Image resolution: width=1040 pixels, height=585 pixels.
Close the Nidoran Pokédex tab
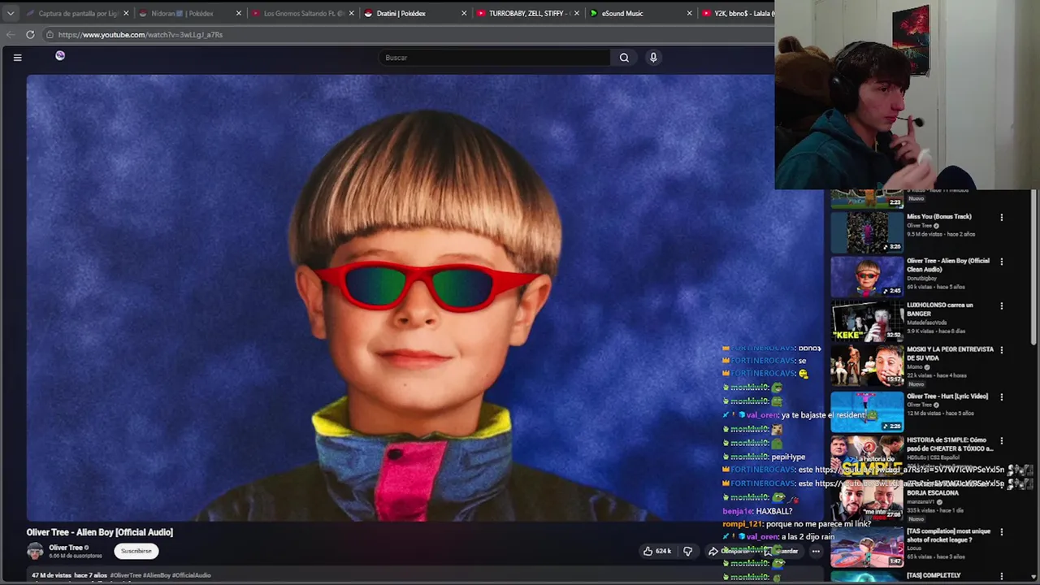239,13
